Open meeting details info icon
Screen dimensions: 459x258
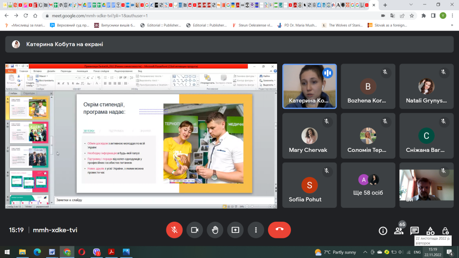(x=383, y=231)
